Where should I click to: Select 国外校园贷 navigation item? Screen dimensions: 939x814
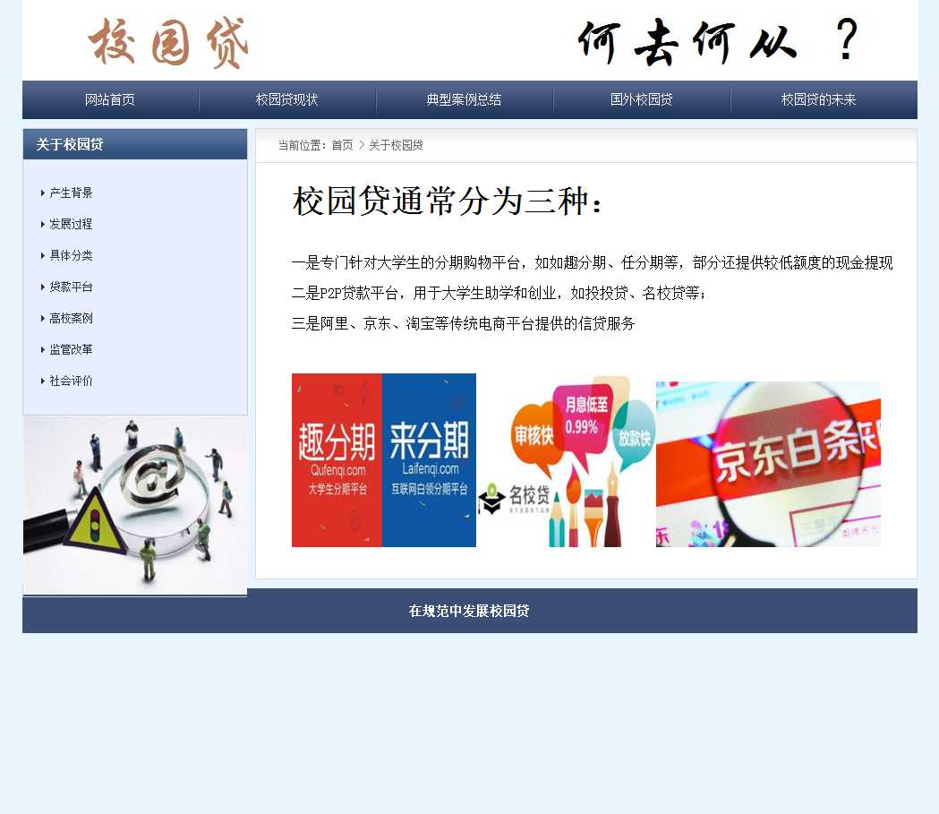(641, 99)
